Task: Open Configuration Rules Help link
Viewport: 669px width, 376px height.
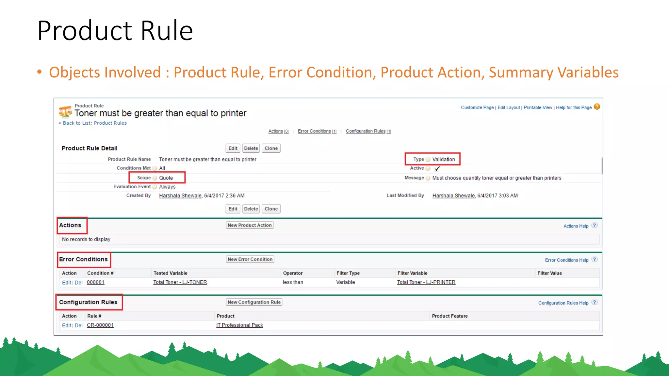Action: [563, 303]
